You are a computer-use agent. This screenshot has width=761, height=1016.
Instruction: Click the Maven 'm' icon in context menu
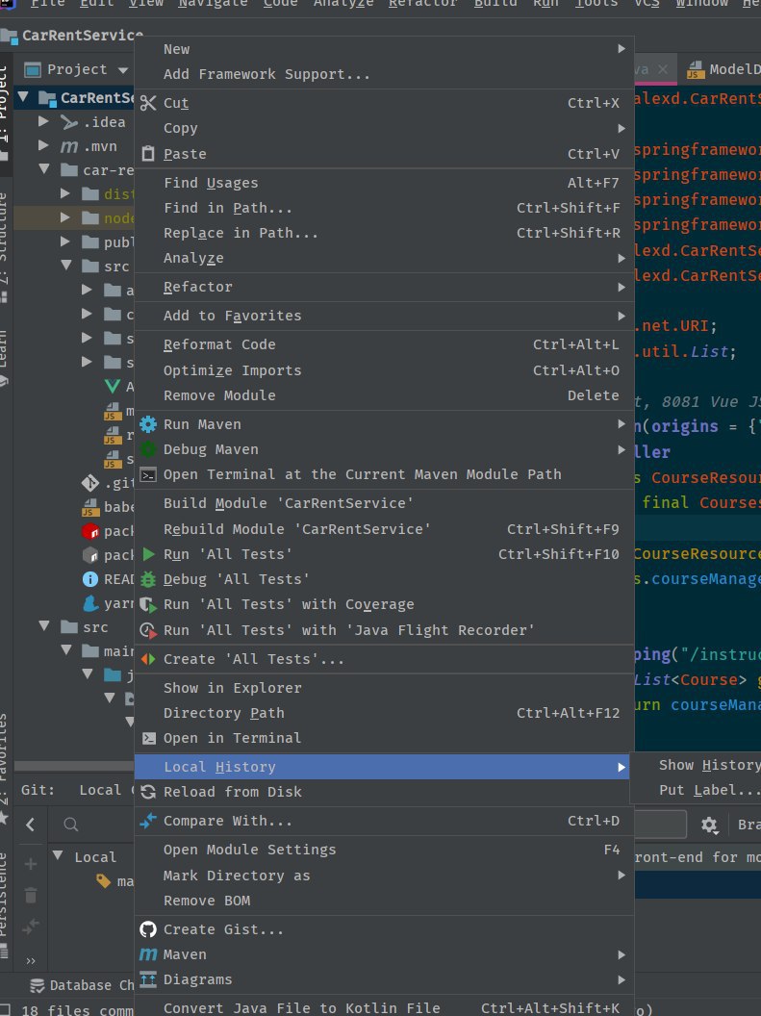click(148, 955)
